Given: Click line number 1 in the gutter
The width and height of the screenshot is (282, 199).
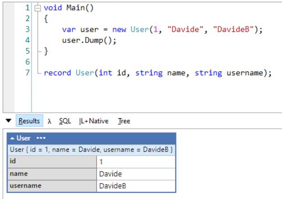Looking at the screenshot, I should tap(27, 8).
